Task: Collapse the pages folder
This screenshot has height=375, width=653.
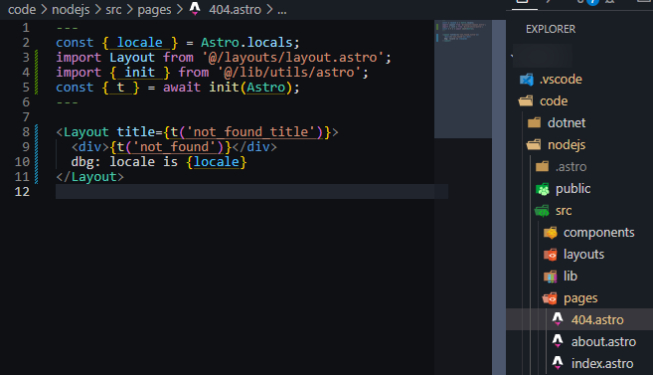Action: click(580, 298)
